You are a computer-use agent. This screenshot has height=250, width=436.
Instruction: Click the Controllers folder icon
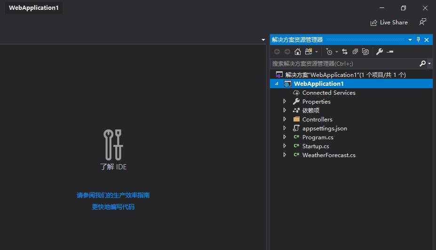tap(296, 119)
